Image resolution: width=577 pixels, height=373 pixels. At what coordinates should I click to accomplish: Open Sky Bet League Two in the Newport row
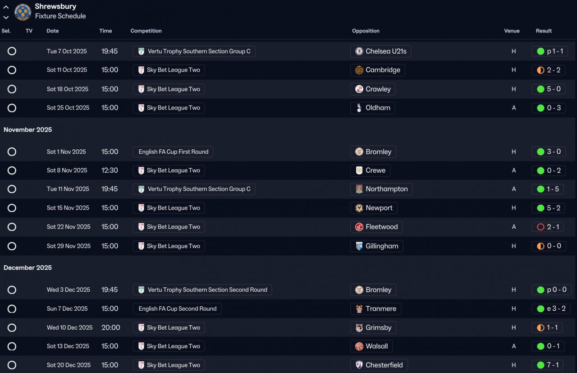[x=169, y=208]
